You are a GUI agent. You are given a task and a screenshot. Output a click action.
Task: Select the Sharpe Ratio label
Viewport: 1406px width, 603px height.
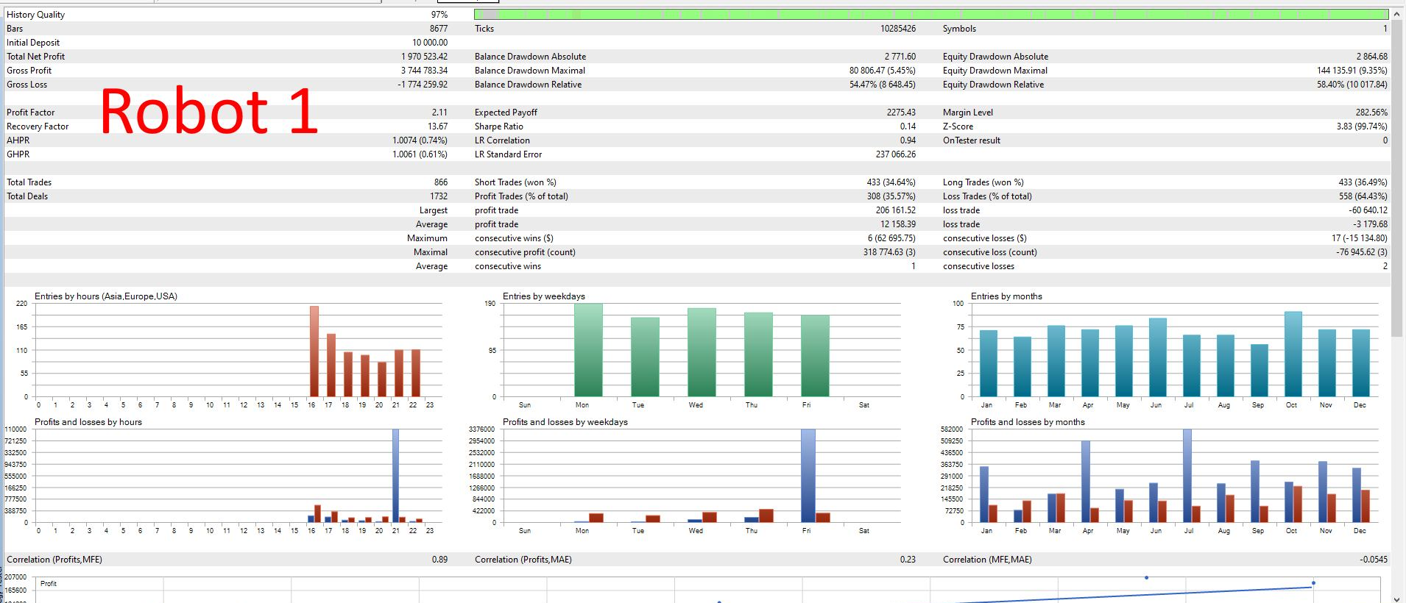pyautogui.click(x=499, y=126)
